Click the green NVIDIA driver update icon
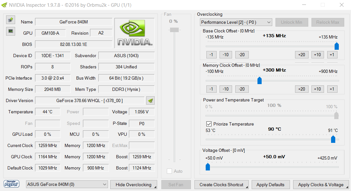Screen dimensions: 351x191 pos(150,101)
